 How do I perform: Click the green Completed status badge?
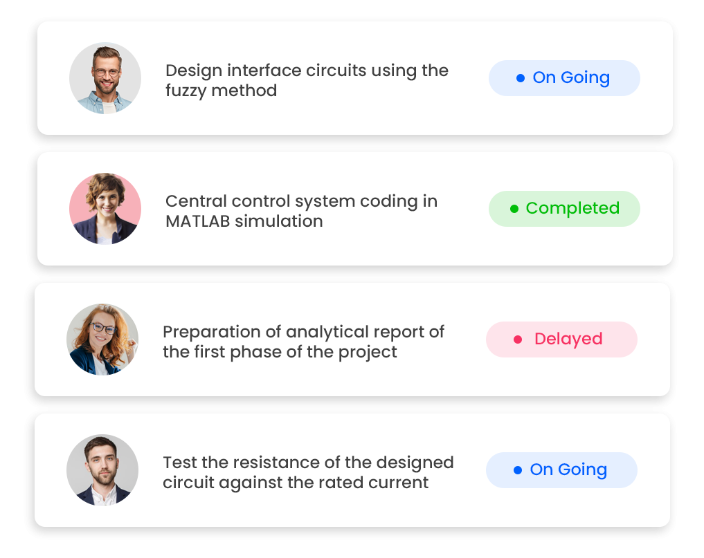(x=564, y=209)
